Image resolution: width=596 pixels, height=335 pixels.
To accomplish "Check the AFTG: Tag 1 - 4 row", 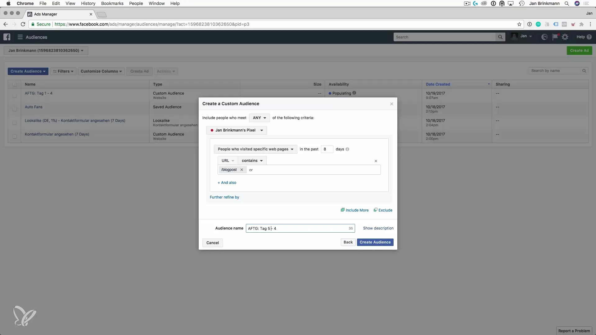I will [x=15, y=96].
